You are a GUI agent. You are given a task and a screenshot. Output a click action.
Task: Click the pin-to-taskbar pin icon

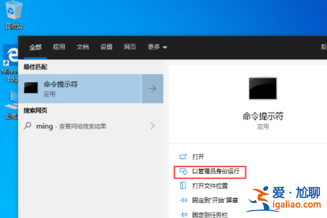183,215
